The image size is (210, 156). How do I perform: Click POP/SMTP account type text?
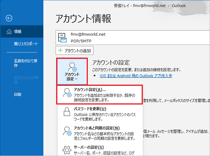coord(81,41)
